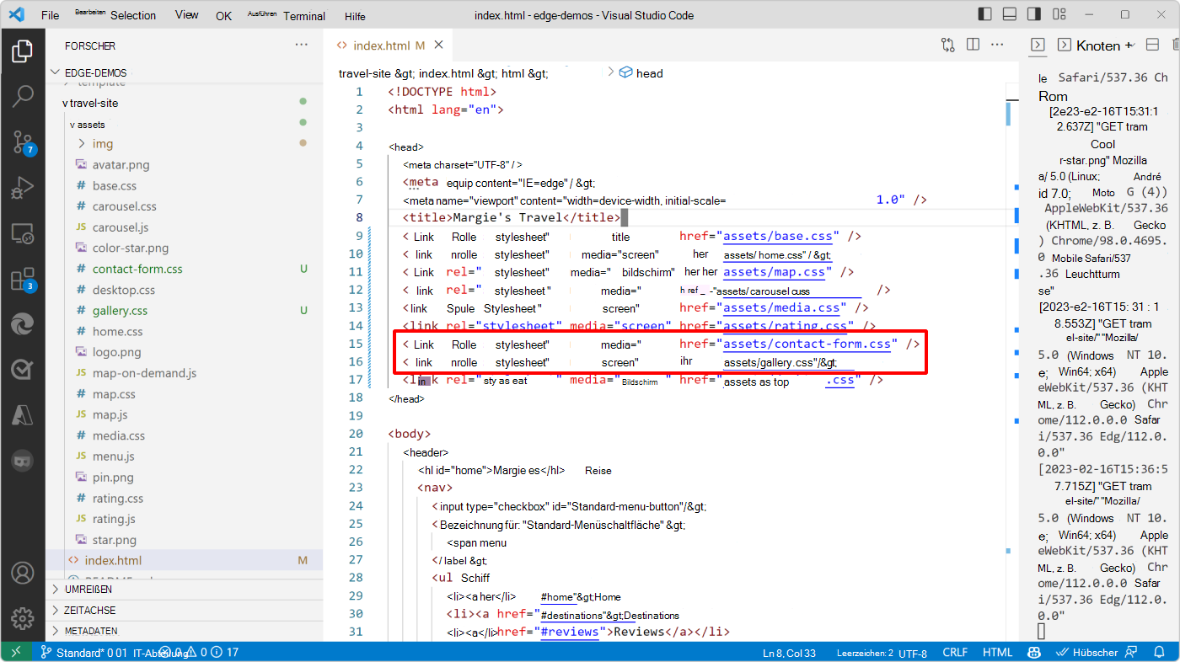
Task: Open the Run and Debug view
Action: (23, 188)
